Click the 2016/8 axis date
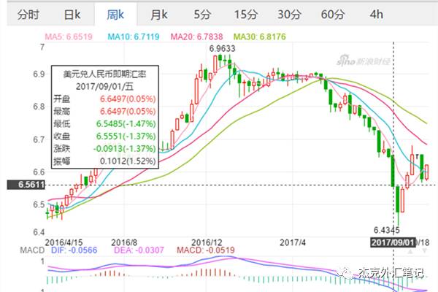The width and height of the screenshot is (438, 292). click(x=124, y=242)
